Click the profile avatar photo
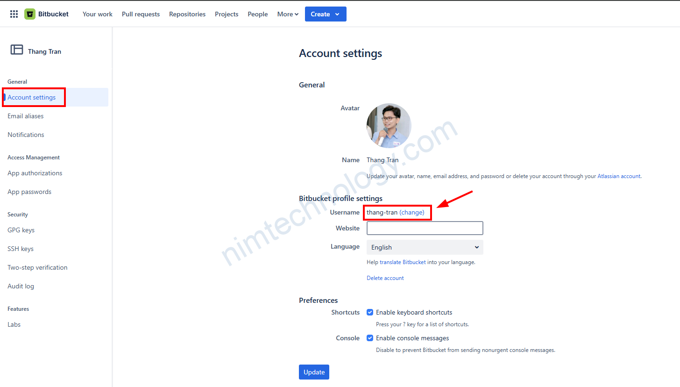The height and width of the screenshot is (387, 680). (389, 126)
